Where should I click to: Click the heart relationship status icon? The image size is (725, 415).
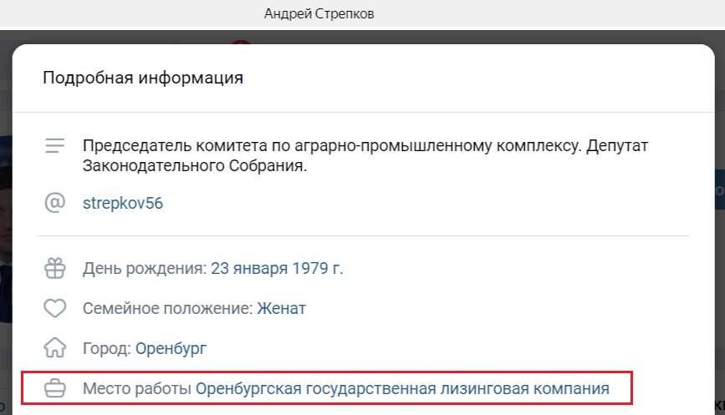pyautogui.click(x=55, y=309)
